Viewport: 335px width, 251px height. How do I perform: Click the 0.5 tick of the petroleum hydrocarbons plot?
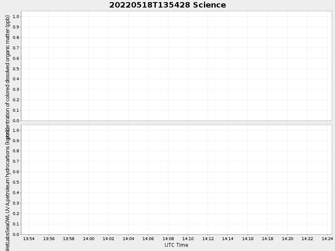point(16,182)
